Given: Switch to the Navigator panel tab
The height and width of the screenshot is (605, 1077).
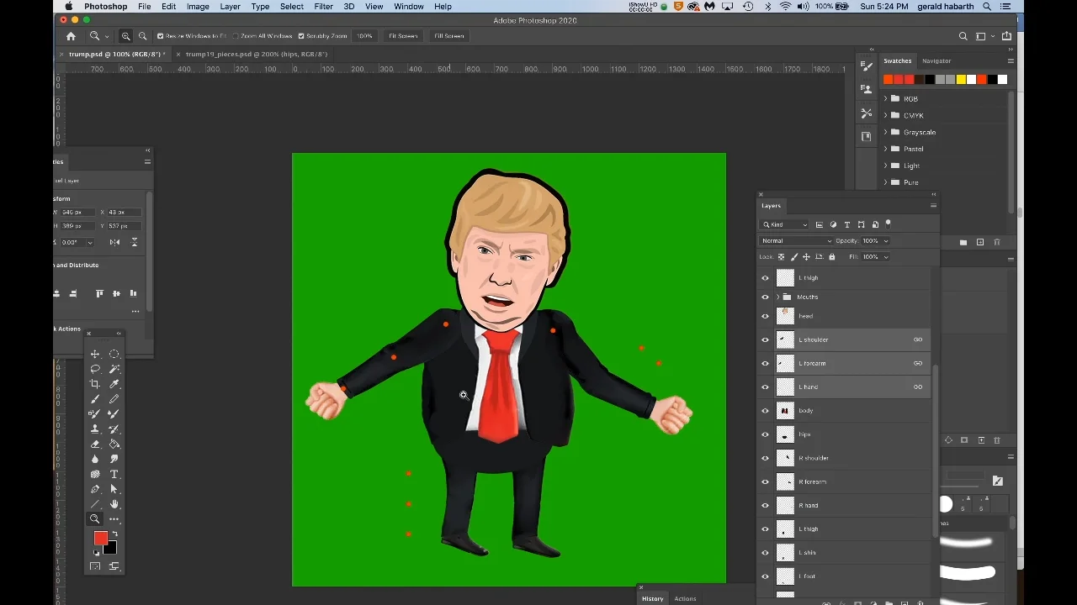Looking at the screenshot, I should [936, 60].
